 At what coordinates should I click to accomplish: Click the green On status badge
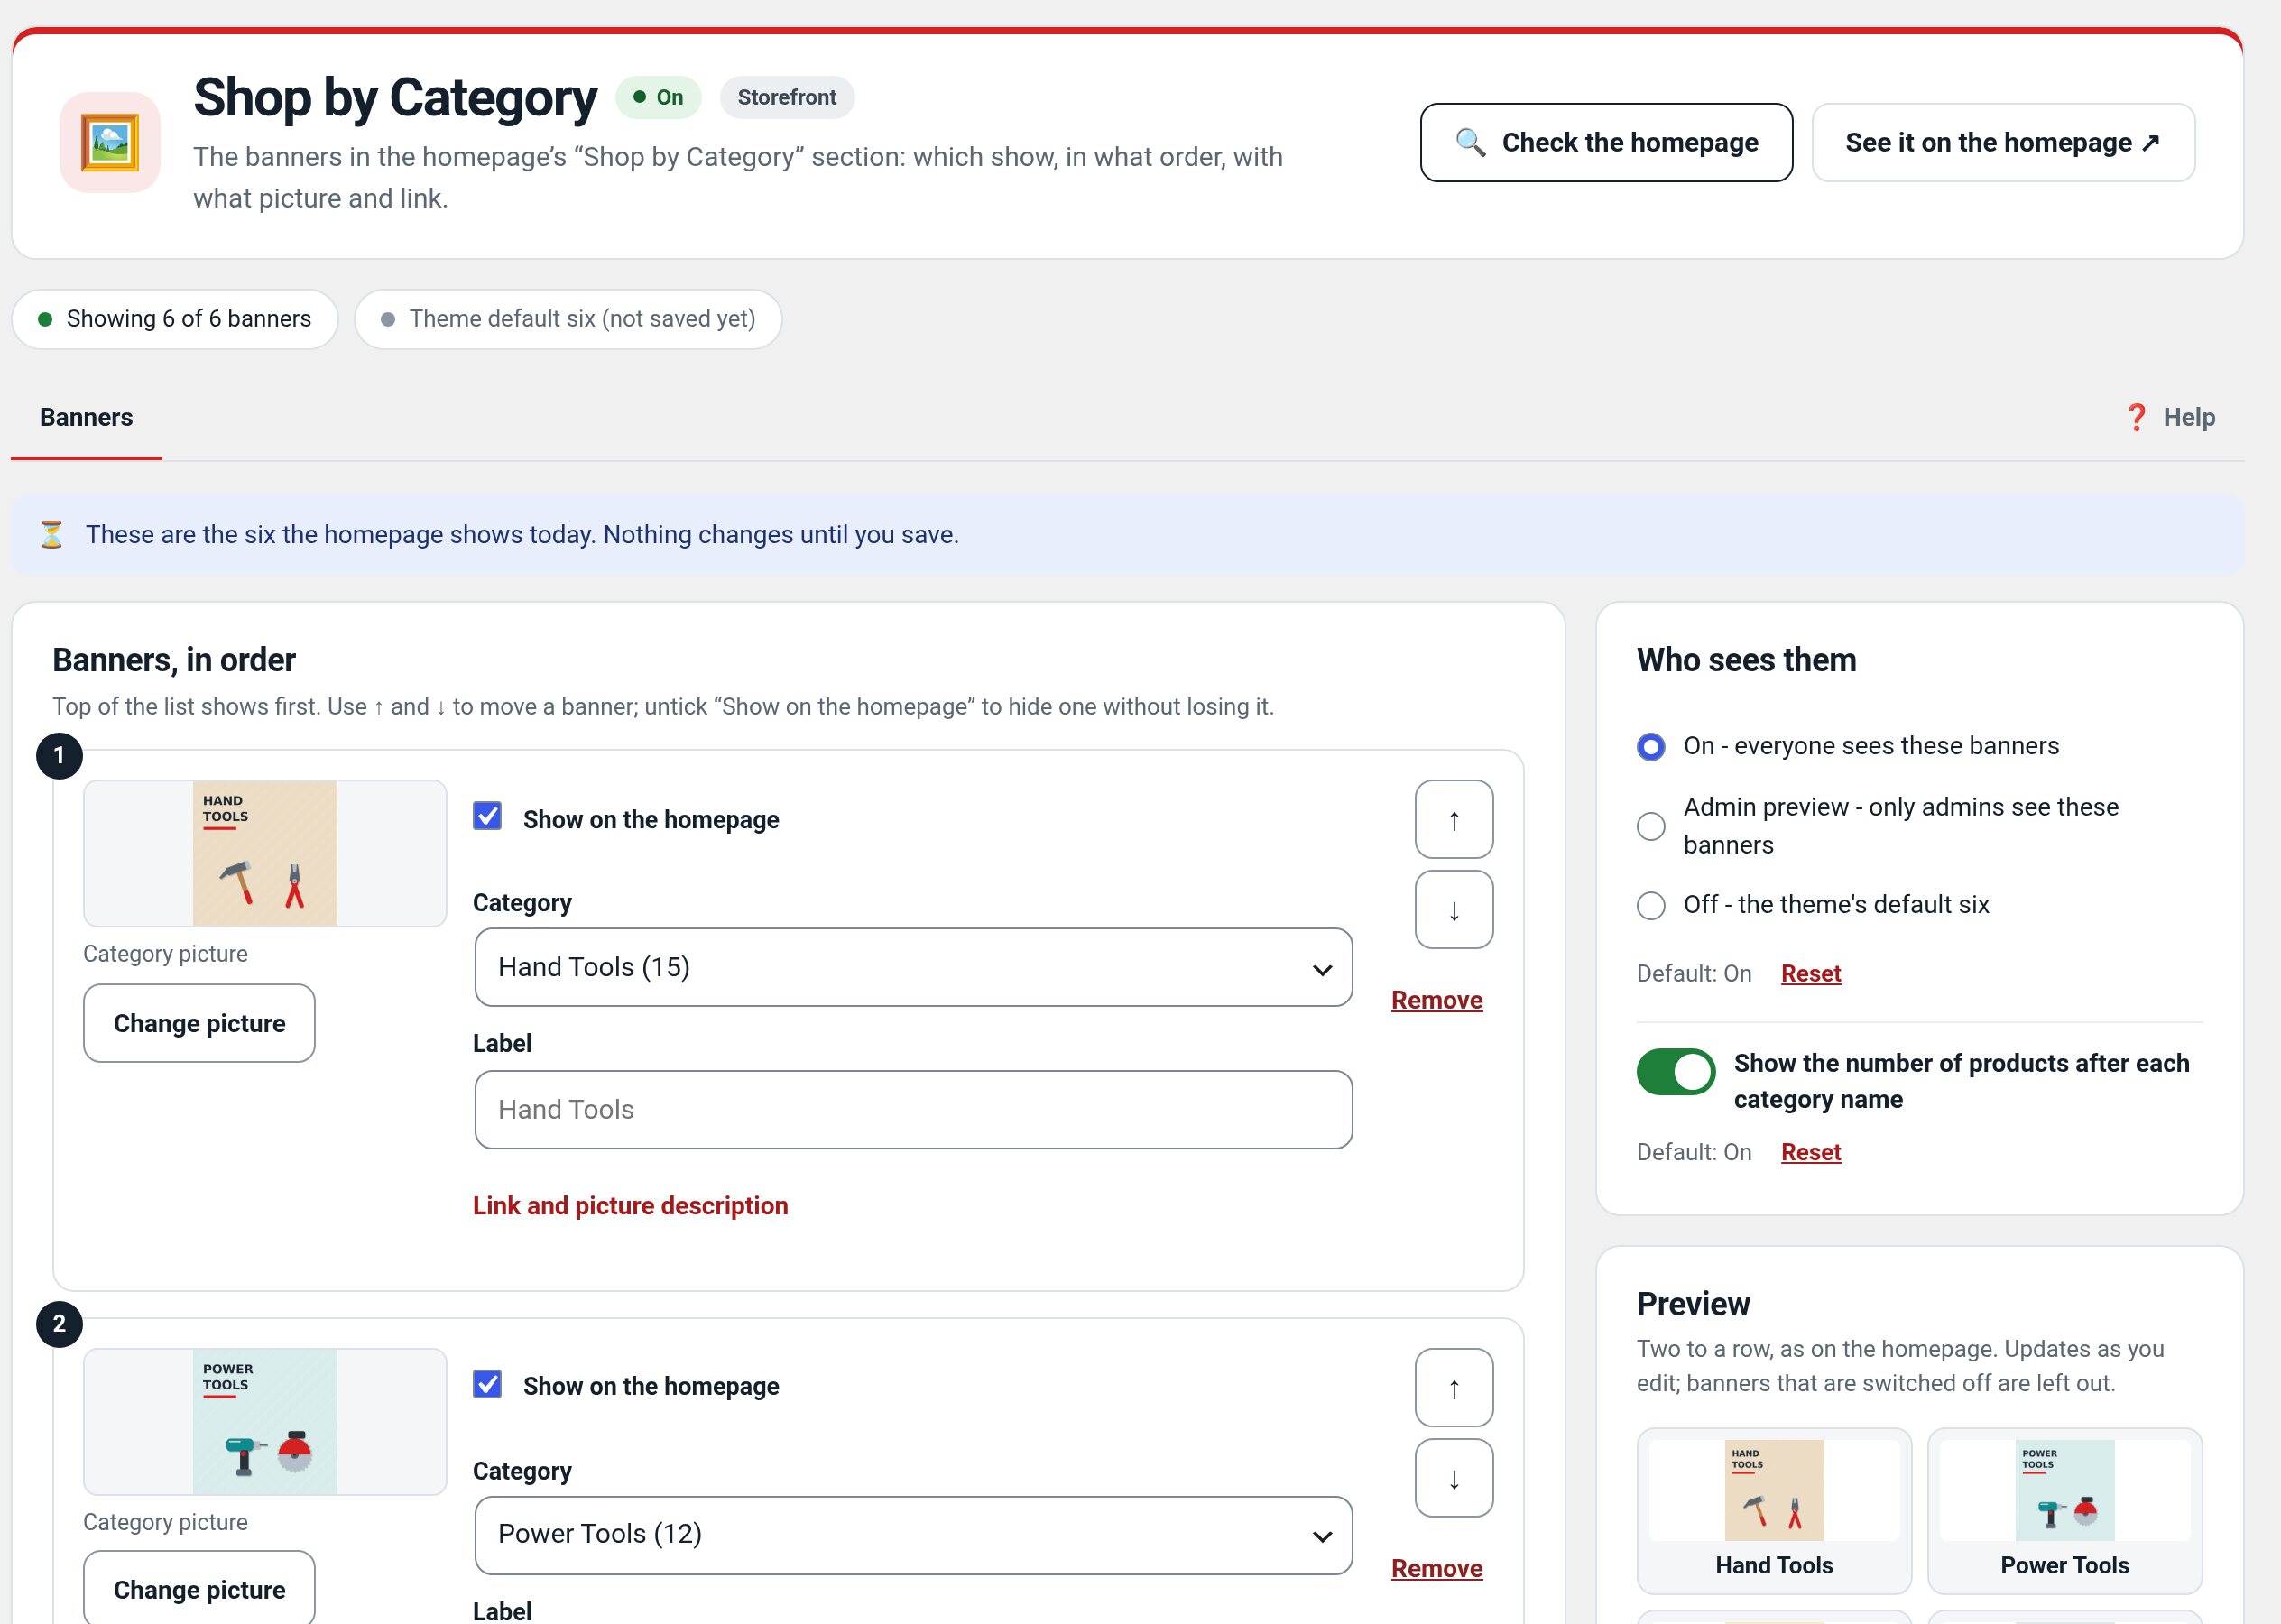click(x=658, y=97)
